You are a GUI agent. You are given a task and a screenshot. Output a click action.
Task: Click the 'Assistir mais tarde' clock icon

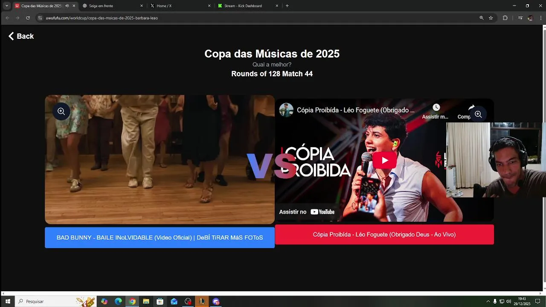[x=436, y=107]
